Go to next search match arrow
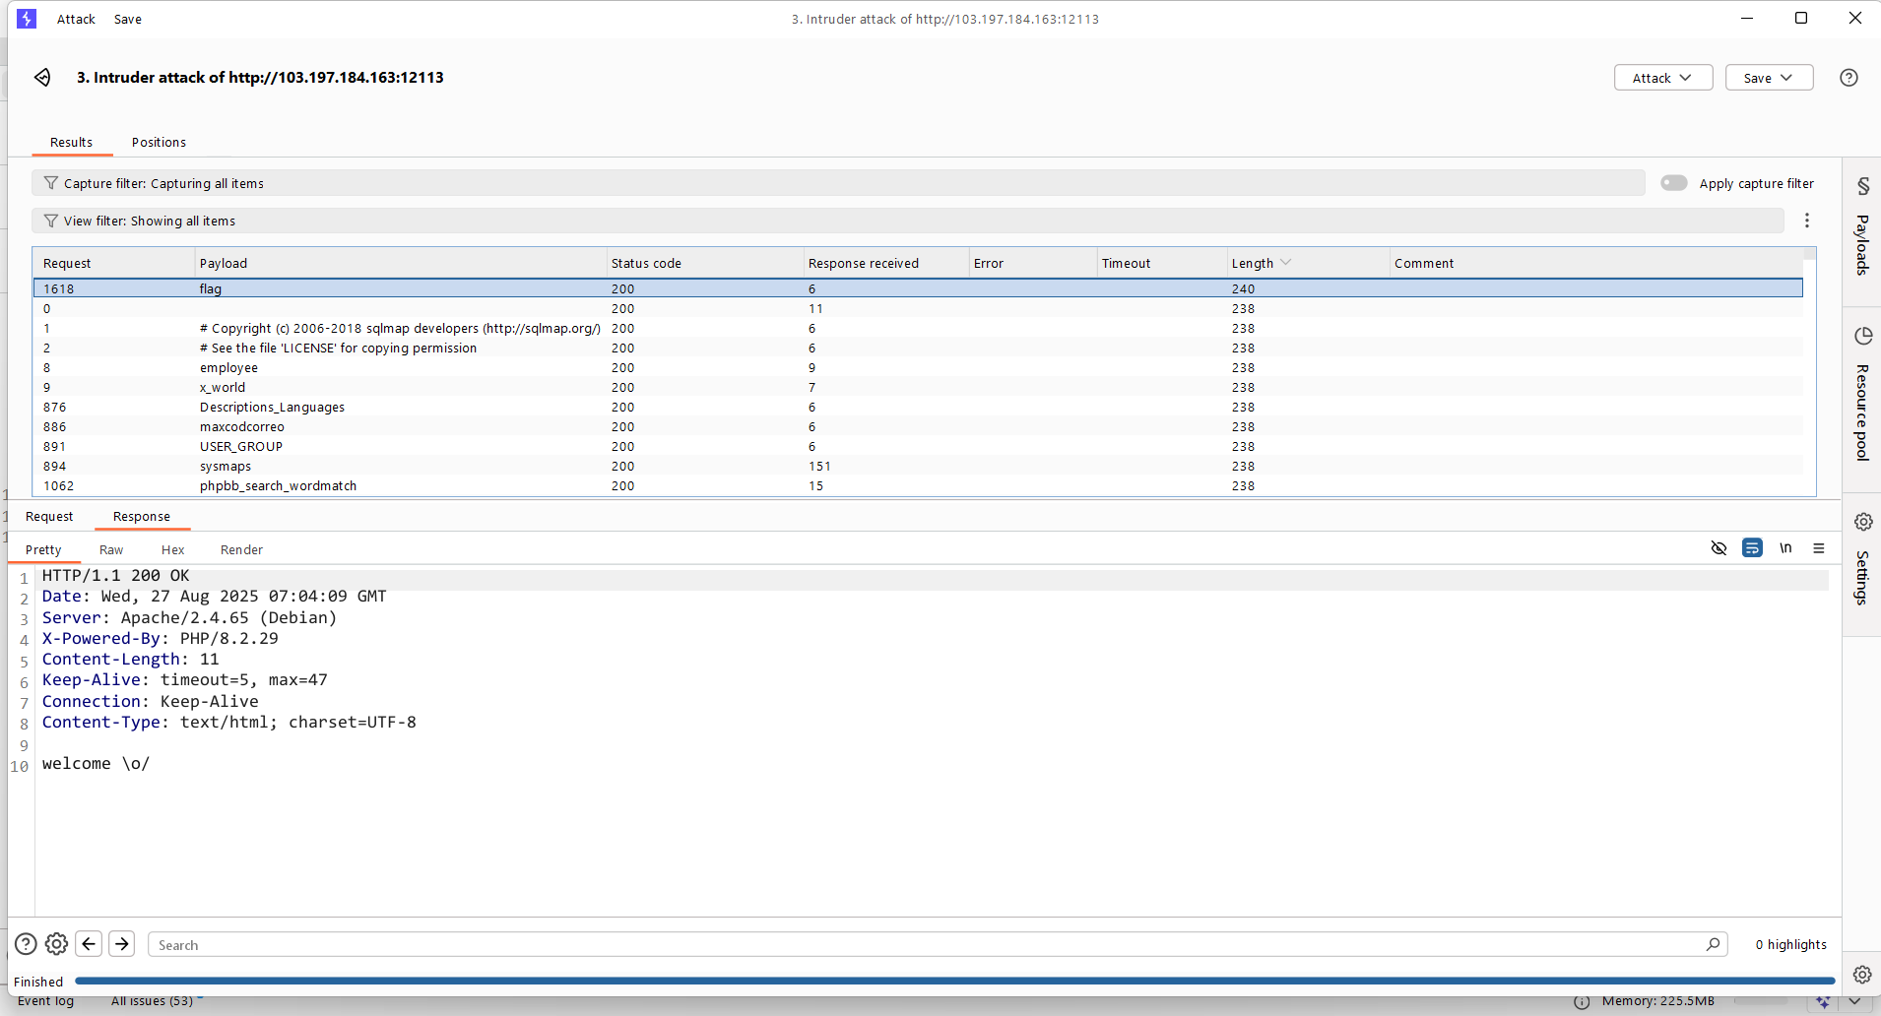The height and width of the screenshot is (1016, 1881). tap(122, 944)
